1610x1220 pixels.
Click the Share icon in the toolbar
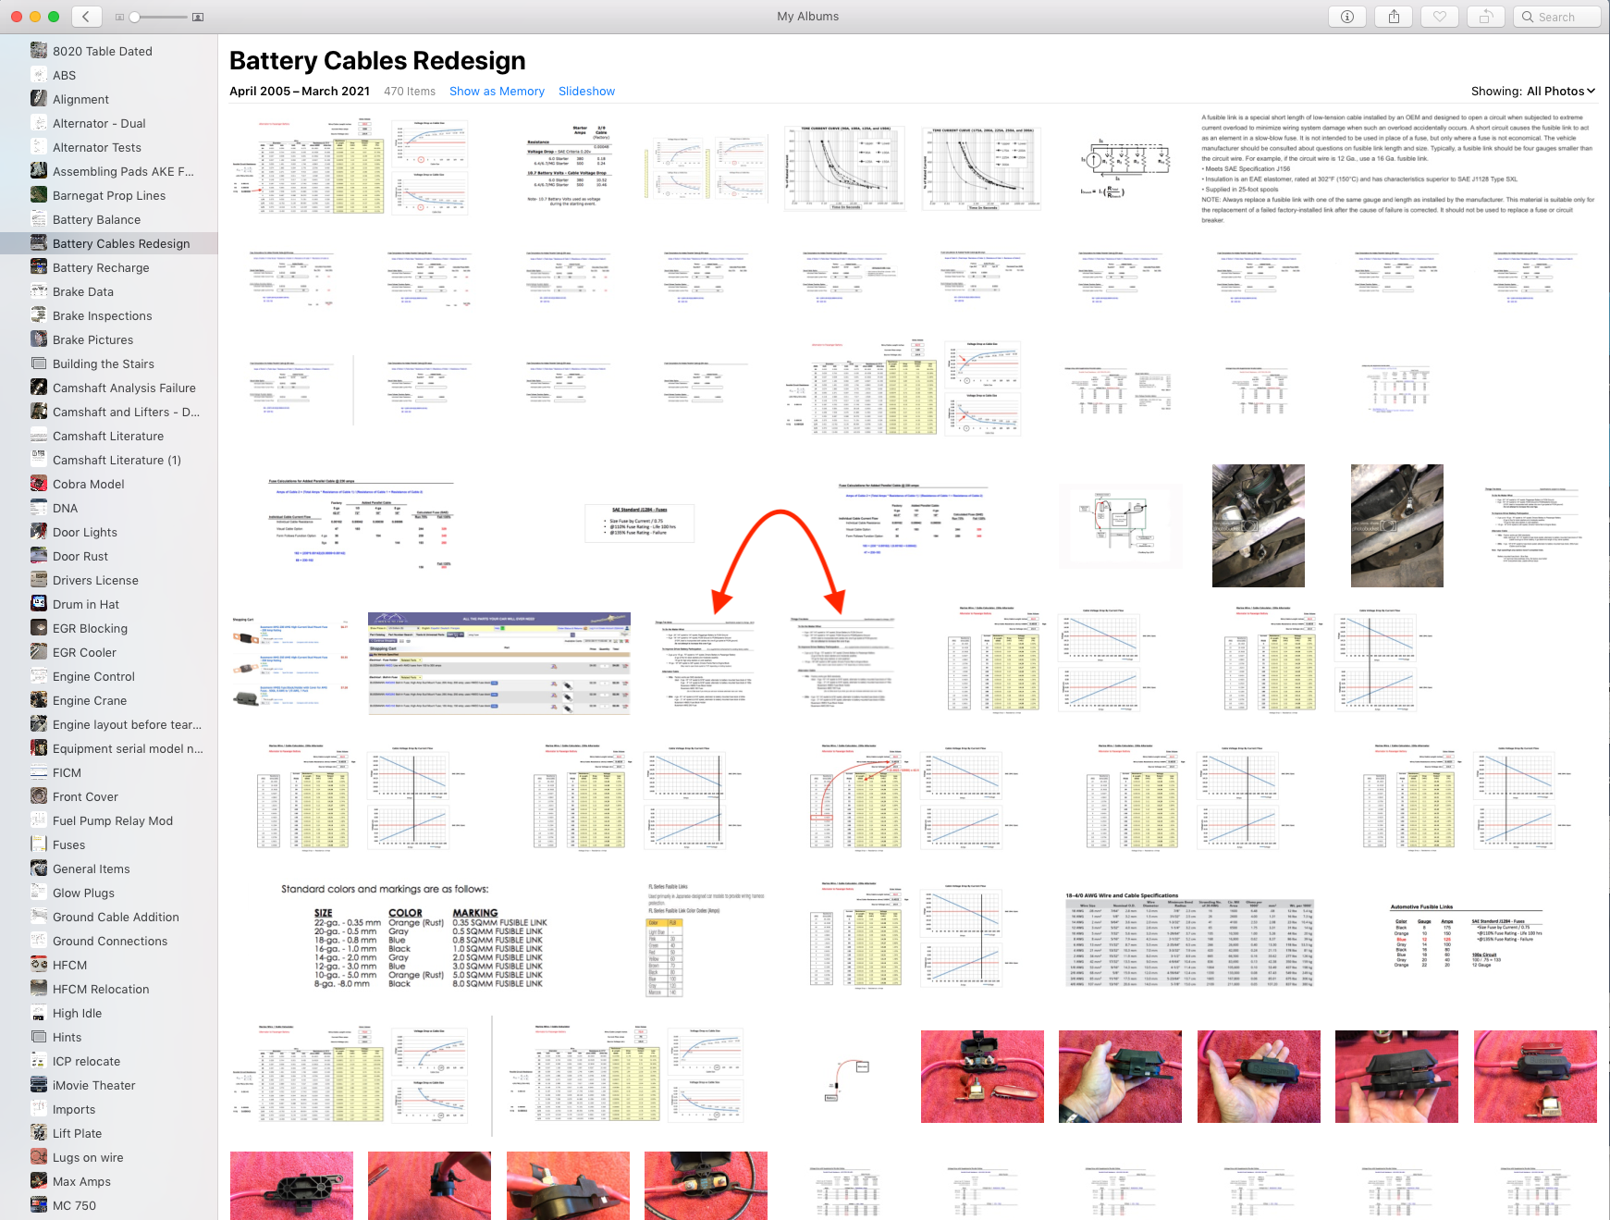pyautogui.click(x=1394, y=17)
